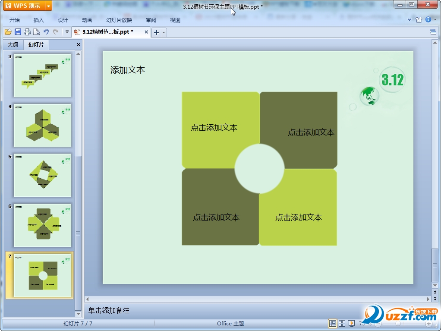Open the 设计 ribbon tab
This screenshot has height=331, width=441.
point(63,20)
